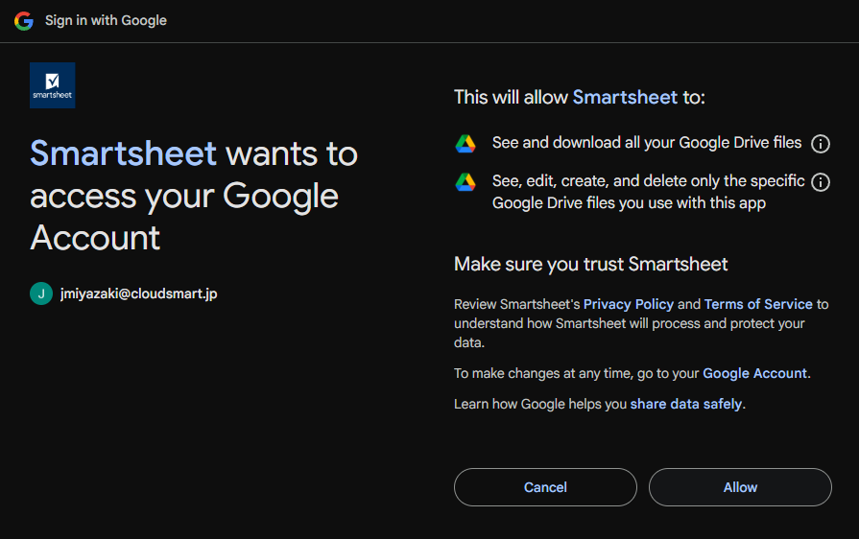This screenshot has height=539, width=859.
Task: Open the 'share data safely' link
Action: (x=686, y=404)
